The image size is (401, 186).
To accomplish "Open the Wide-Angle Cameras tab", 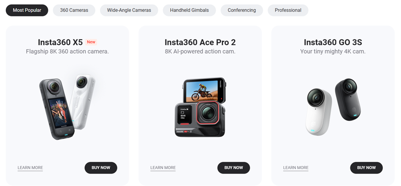I will (x=129, y=10).
